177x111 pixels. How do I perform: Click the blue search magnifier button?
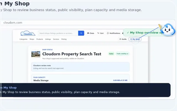[x=81, y=33]
